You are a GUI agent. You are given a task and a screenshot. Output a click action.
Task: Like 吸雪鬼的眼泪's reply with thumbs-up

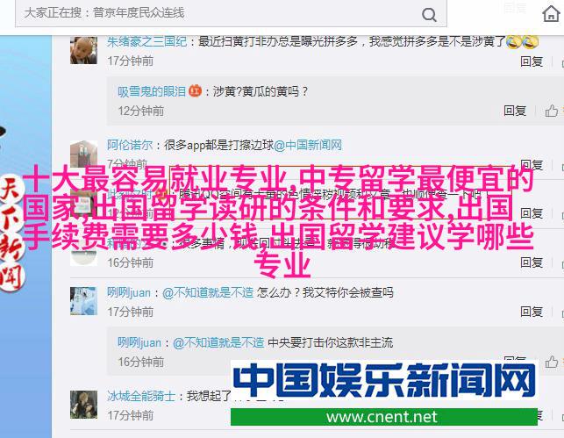(x=551, y=111)
